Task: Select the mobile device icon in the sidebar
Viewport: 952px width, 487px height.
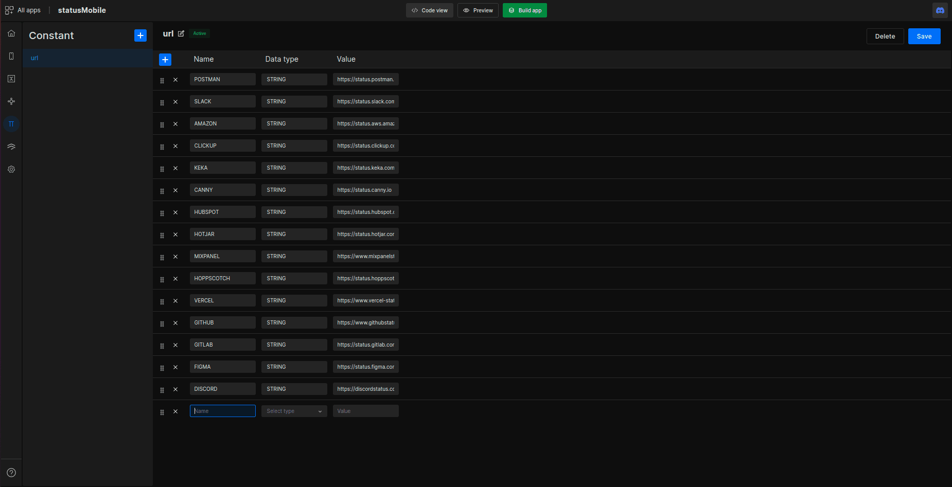Action: [11, 56]
